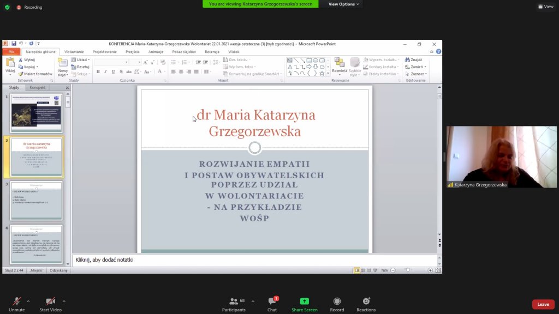Open audio options arrow next to Unmute
559x314 pixels.
tap(28, 301)
